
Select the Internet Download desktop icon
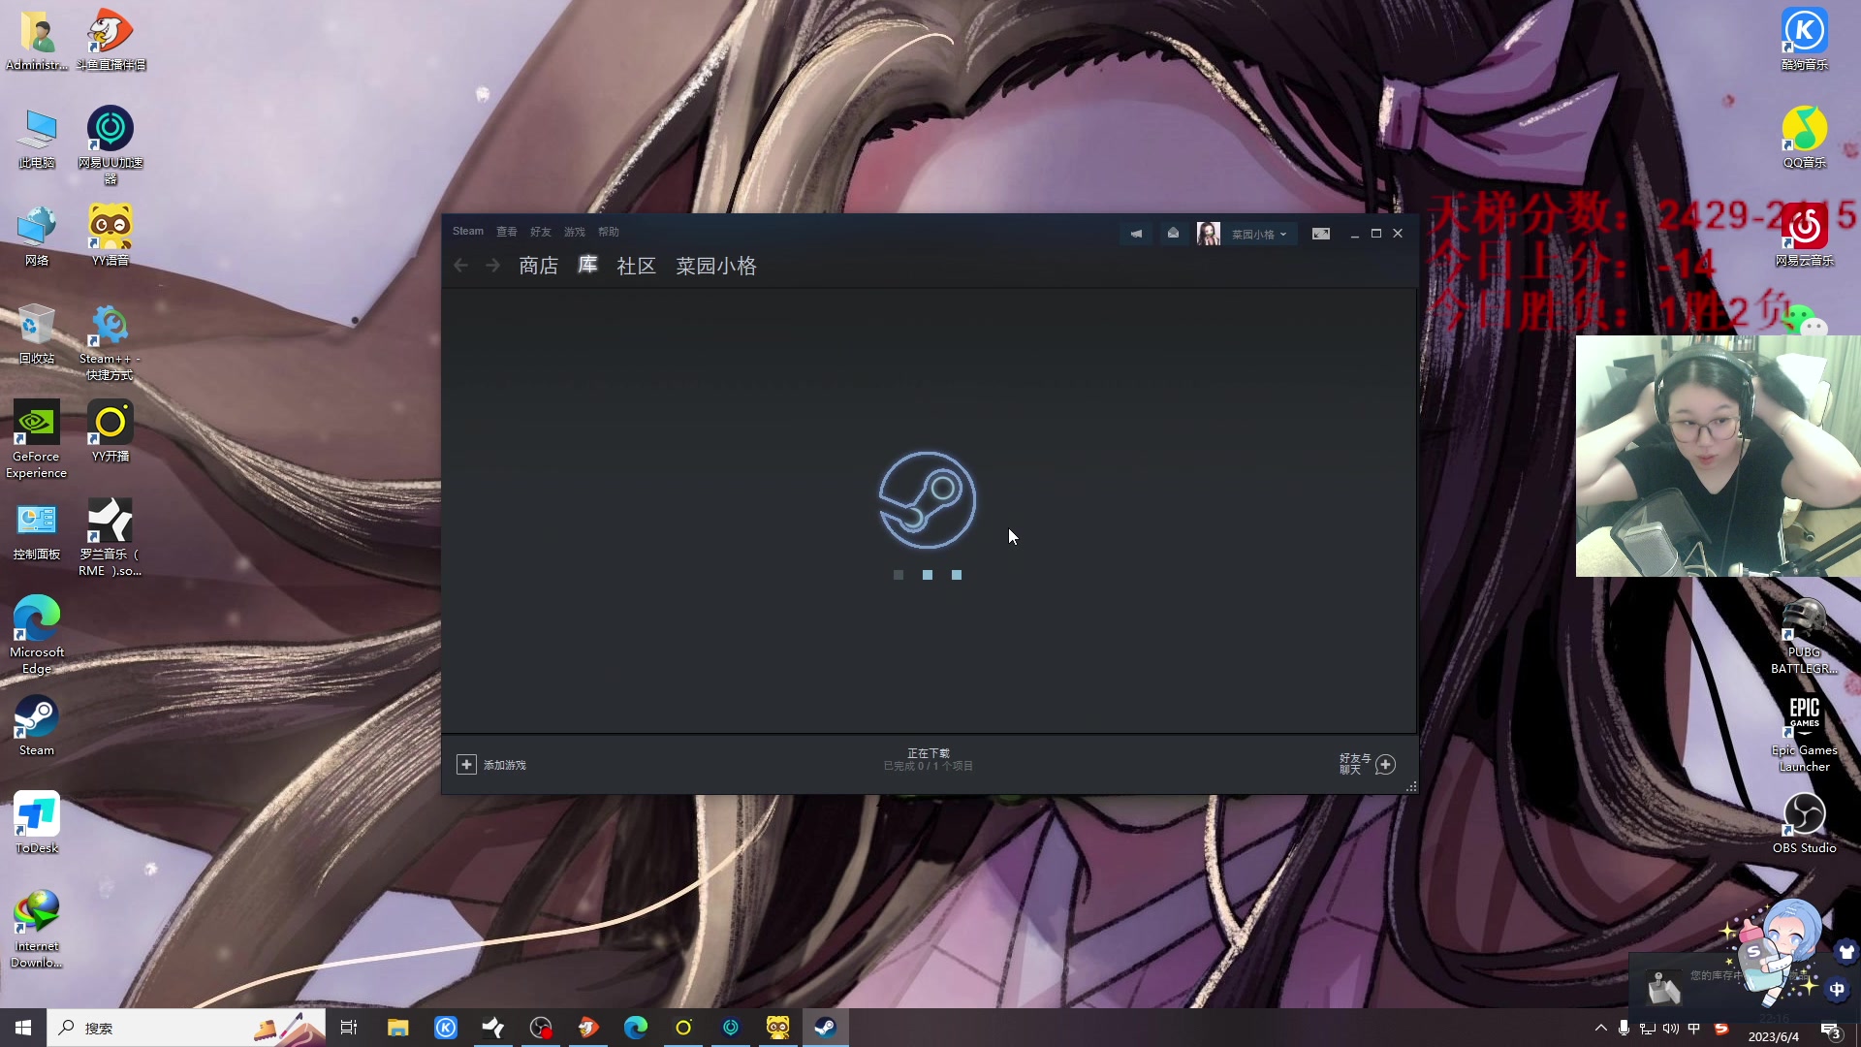[x=37, y=929]
